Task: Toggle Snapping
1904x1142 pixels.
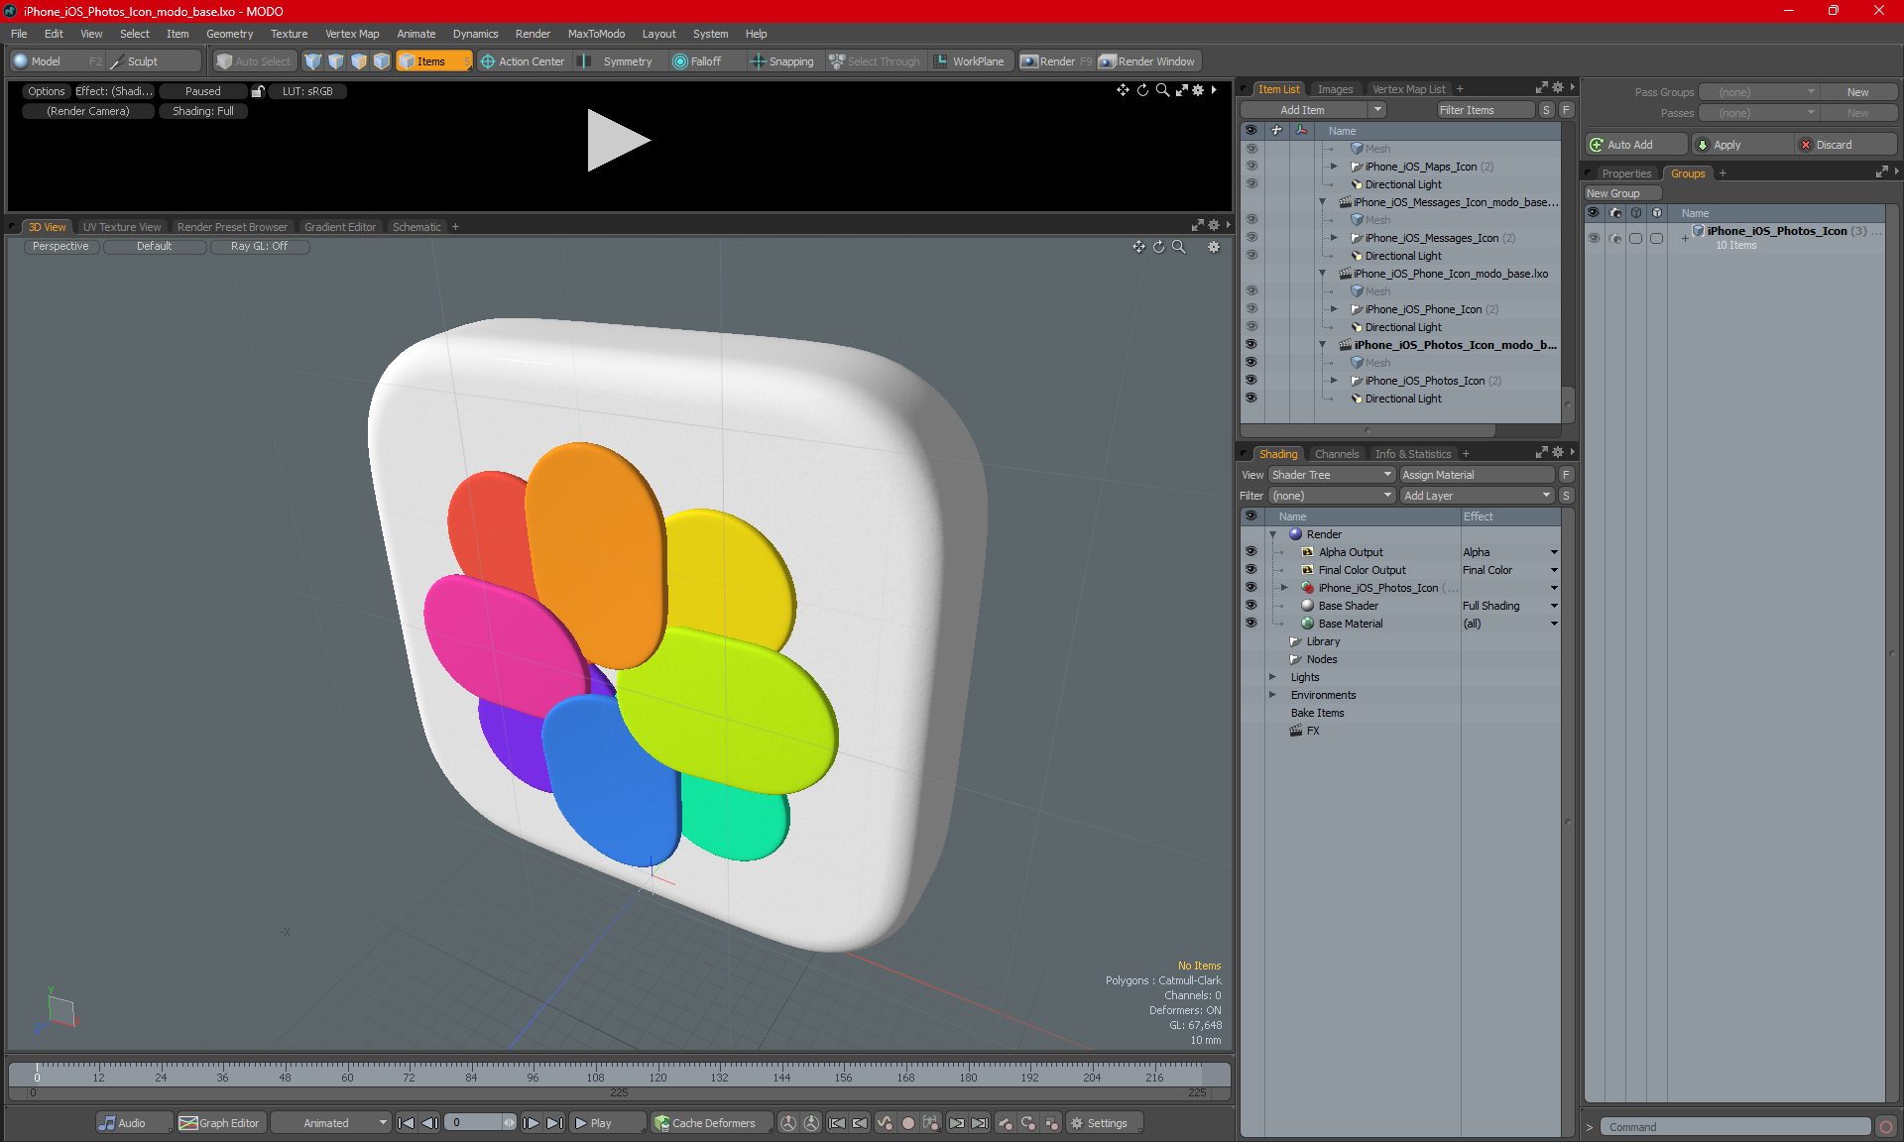Action: pos(782,61)
